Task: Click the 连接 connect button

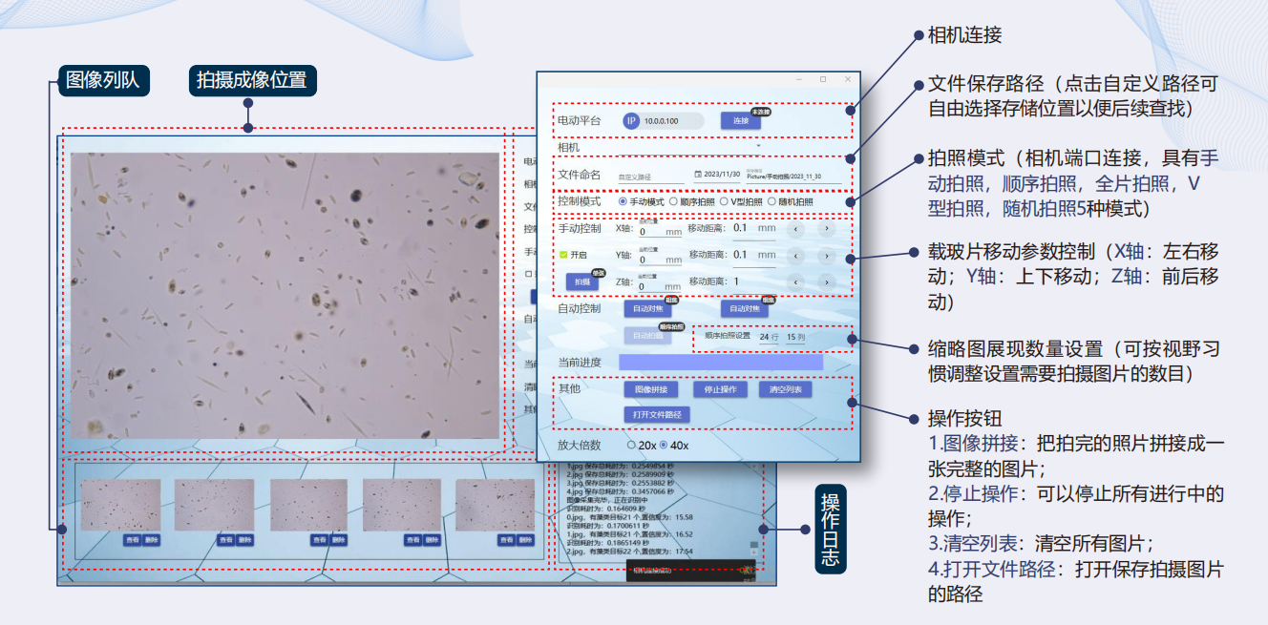Action: (741, 121)
